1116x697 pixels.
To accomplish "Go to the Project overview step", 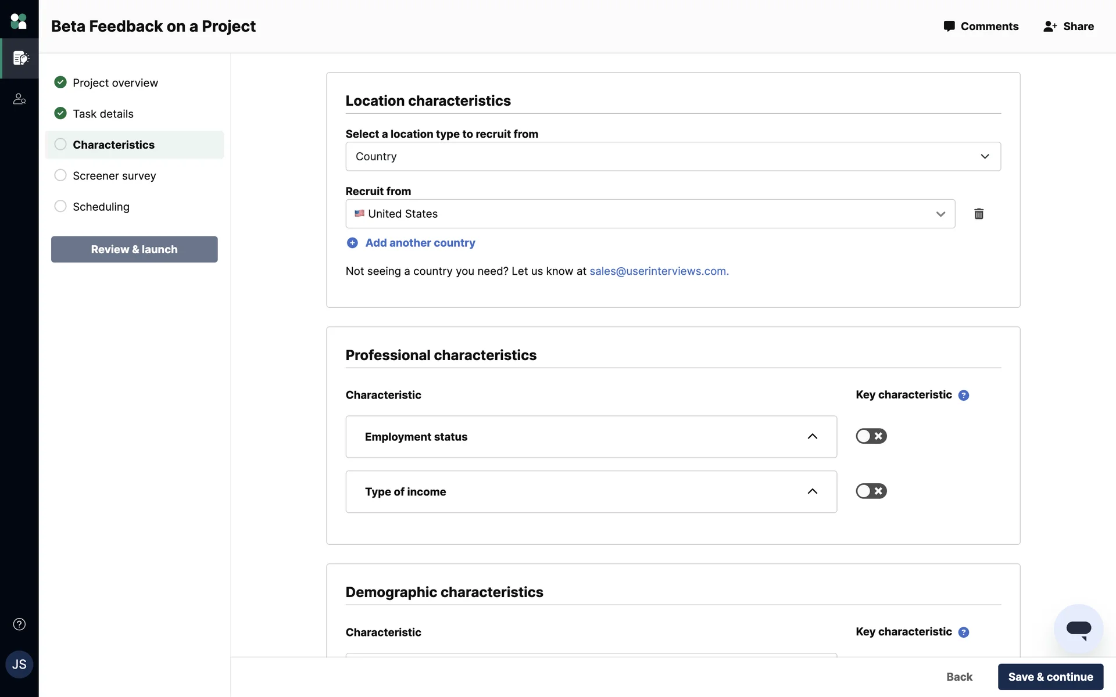I will click(115, 82).
